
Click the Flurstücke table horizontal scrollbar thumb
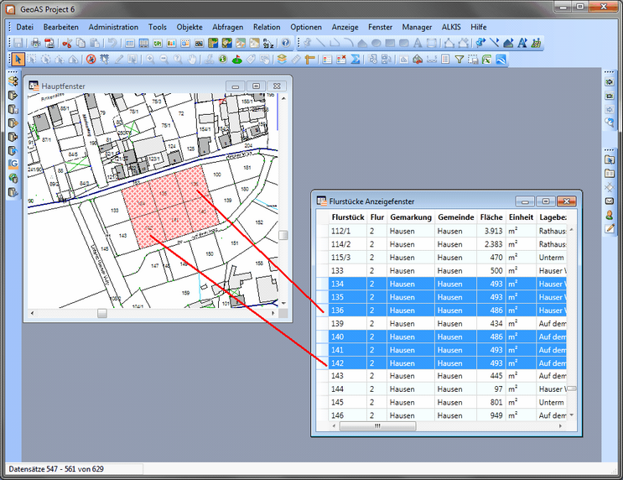click(378, 426)
